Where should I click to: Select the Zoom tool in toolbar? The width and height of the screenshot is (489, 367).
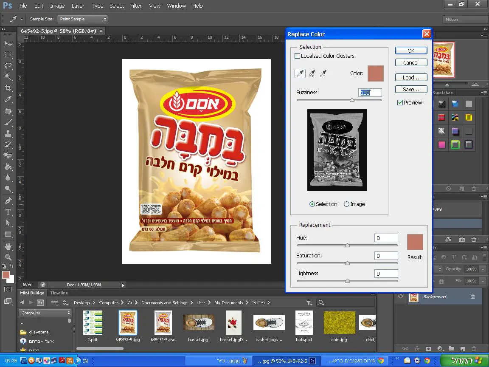tap(8, 257)
